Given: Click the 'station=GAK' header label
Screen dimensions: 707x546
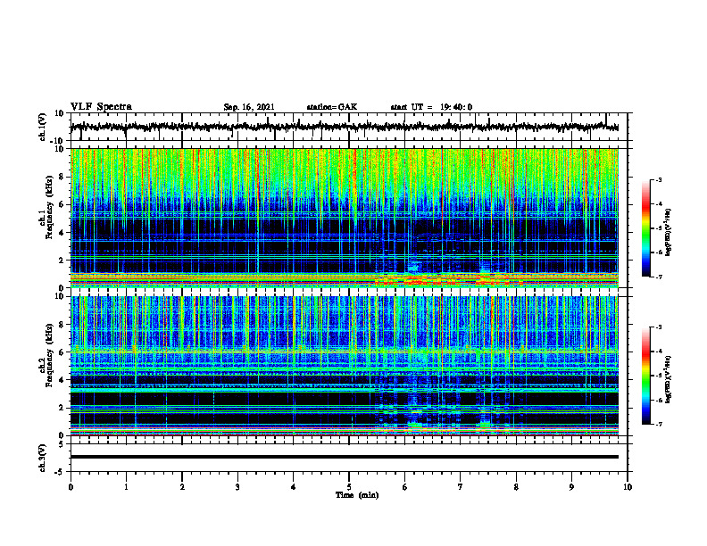Looking at the screenshot, I should (332, 107).
